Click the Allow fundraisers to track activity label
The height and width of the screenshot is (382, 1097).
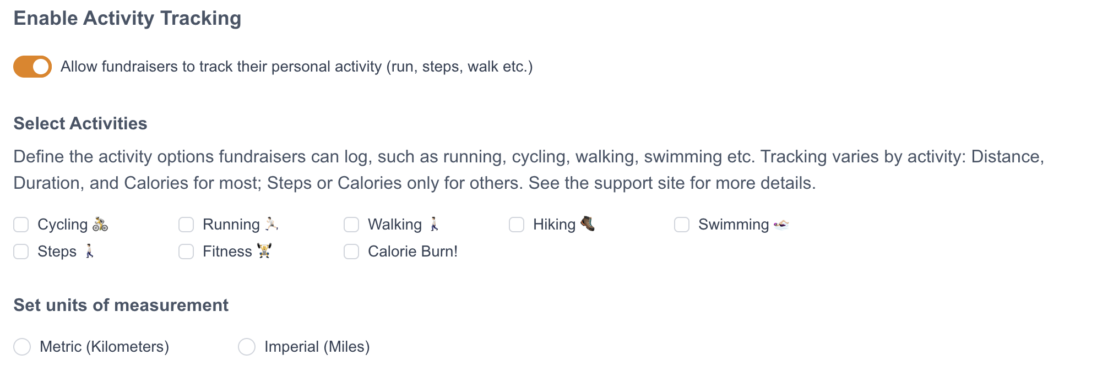(x=296, y=67)
